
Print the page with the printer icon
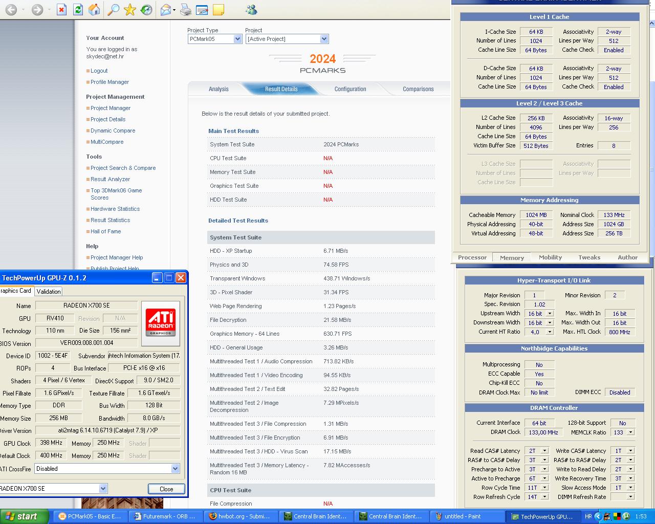coord(186,10)
